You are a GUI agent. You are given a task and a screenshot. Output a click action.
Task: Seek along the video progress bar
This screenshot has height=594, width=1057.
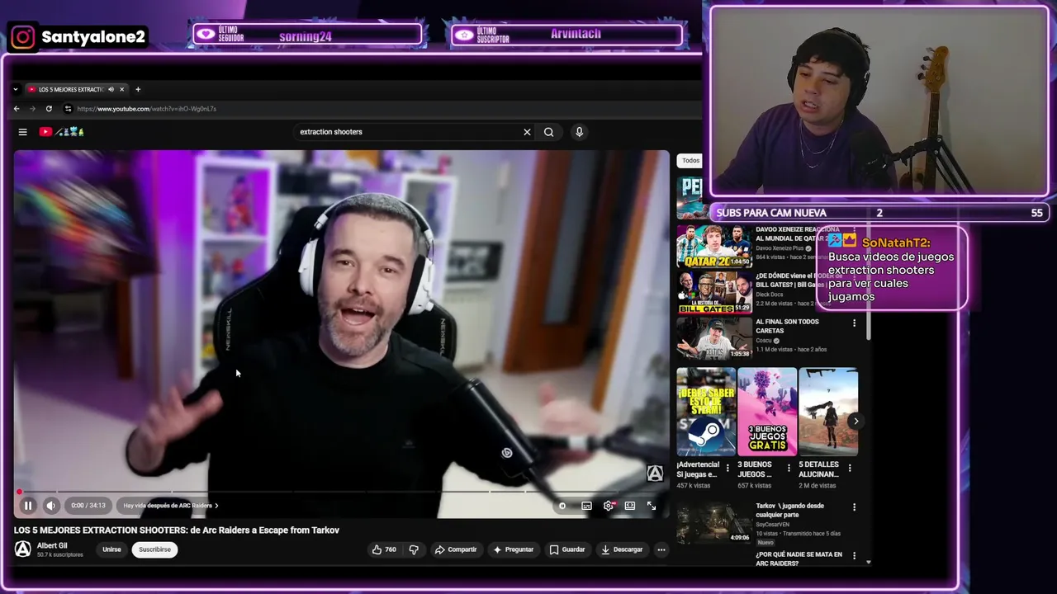(x=340, y=492)
